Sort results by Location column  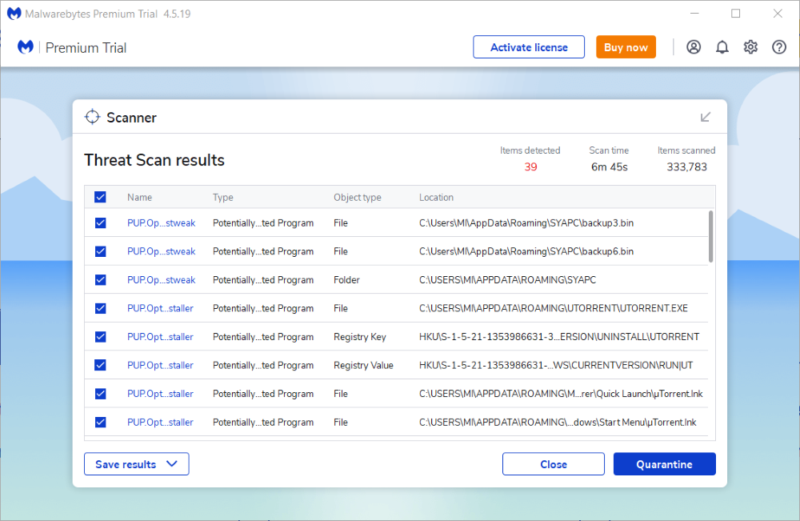pyautogui.click(x=436, y=197)
